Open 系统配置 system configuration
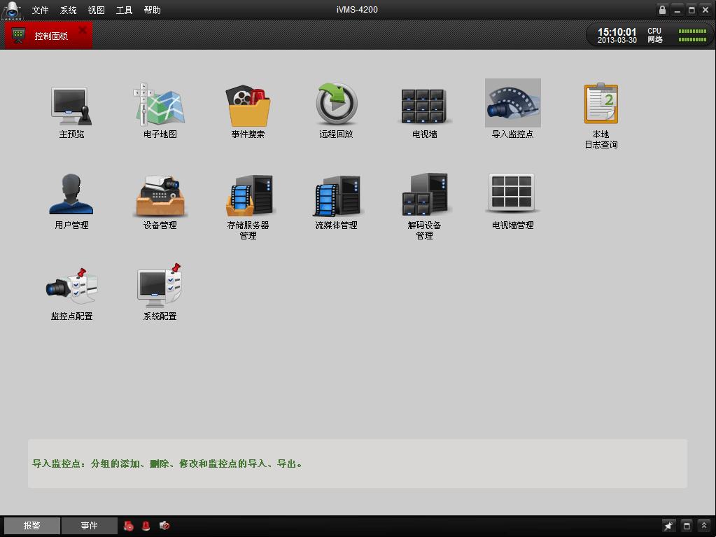 coord(160,287)
